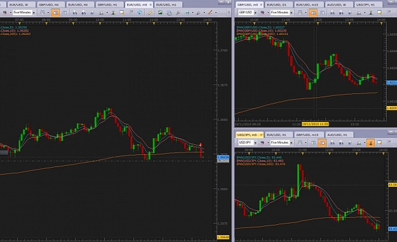Close the GBP/USD, m5 tab
Viewport: 397px width, 242px height.
(261, 4)
